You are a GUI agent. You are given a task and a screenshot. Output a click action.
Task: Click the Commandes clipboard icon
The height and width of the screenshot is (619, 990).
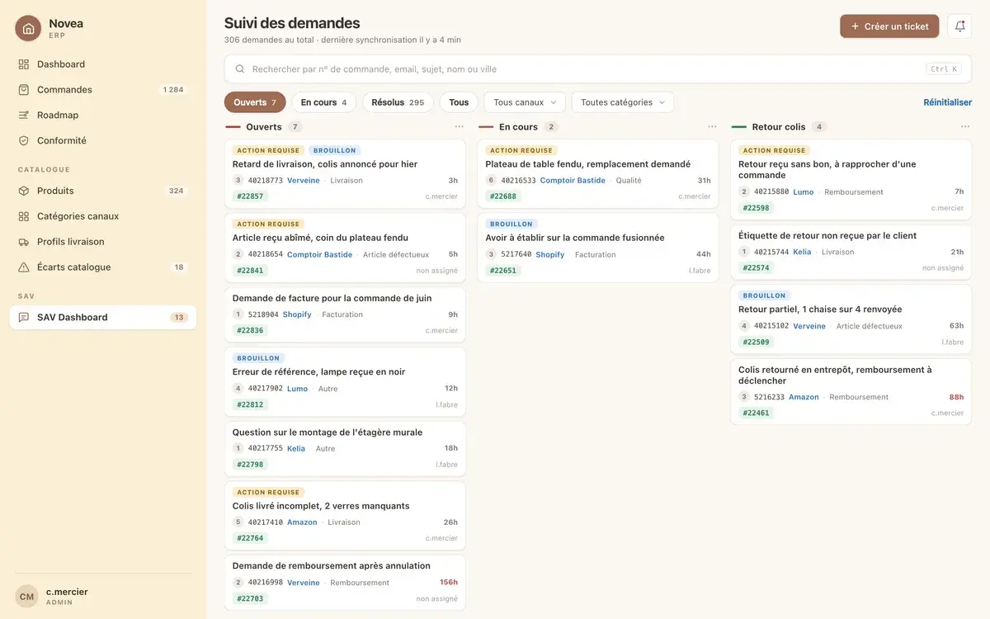tap(24, 90)
